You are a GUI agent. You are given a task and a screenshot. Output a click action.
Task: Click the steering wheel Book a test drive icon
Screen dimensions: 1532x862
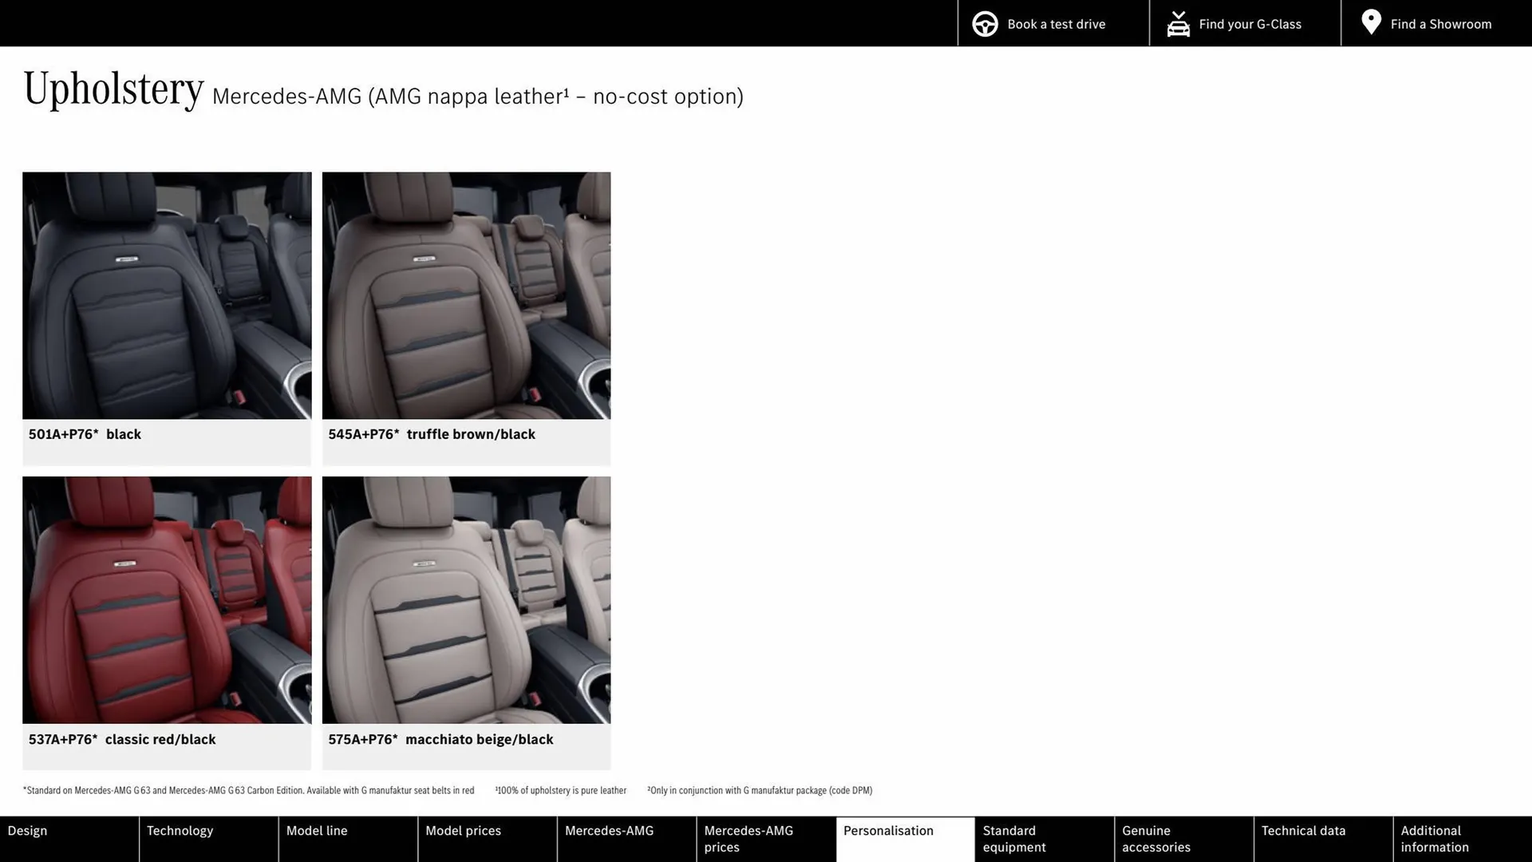click(985, 23)
